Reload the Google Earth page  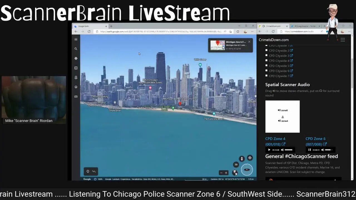(89, 32)
